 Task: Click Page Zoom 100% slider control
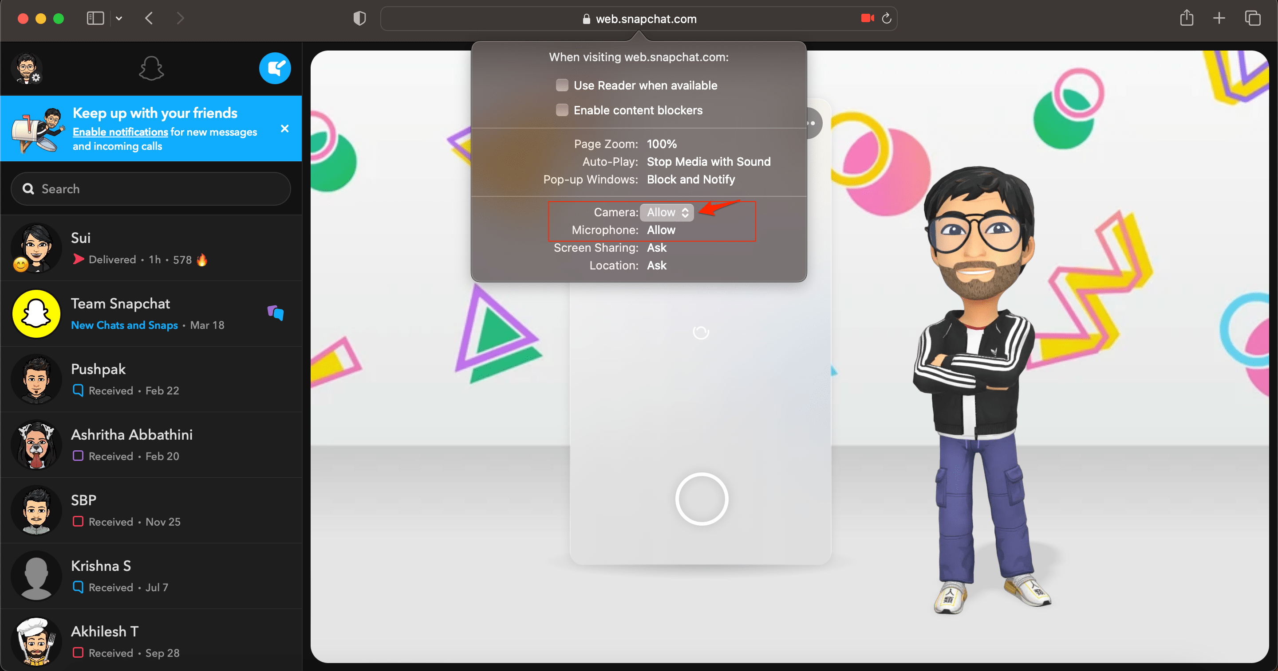tap(662, 144)
